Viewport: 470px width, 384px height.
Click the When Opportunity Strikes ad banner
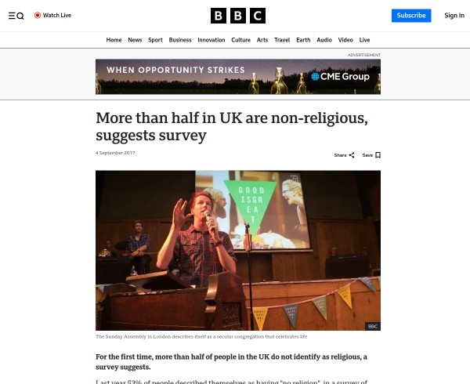coord(238,77)
